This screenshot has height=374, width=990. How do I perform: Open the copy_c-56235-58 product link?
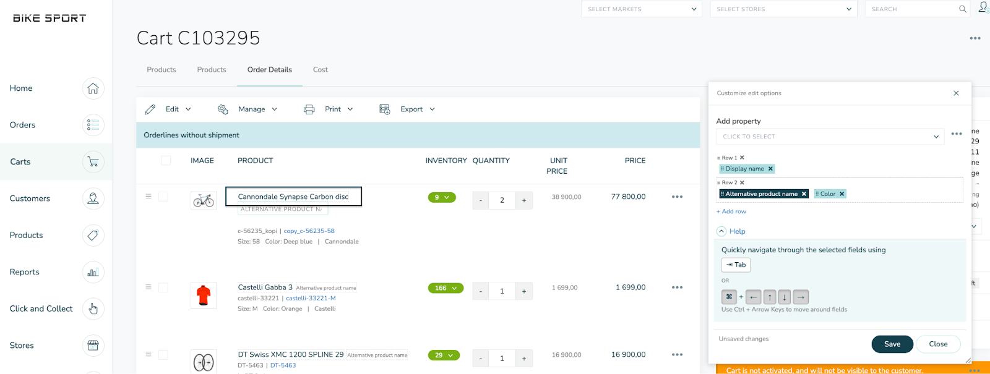[x=309, y=231]
